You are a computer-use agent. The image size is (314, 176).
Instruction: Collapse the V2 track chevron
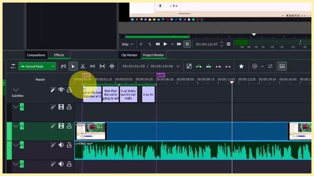click(16, 107)
